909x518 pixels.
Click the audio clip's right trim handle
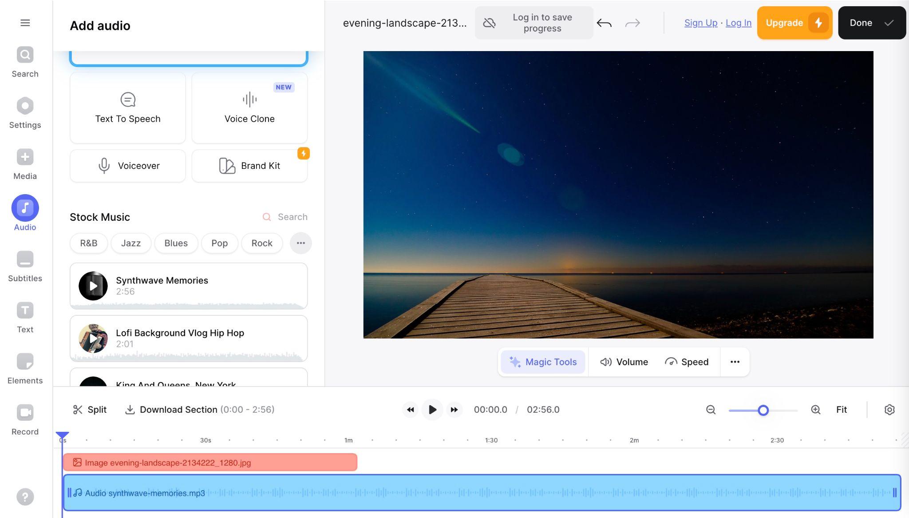(x=895, y=493)
